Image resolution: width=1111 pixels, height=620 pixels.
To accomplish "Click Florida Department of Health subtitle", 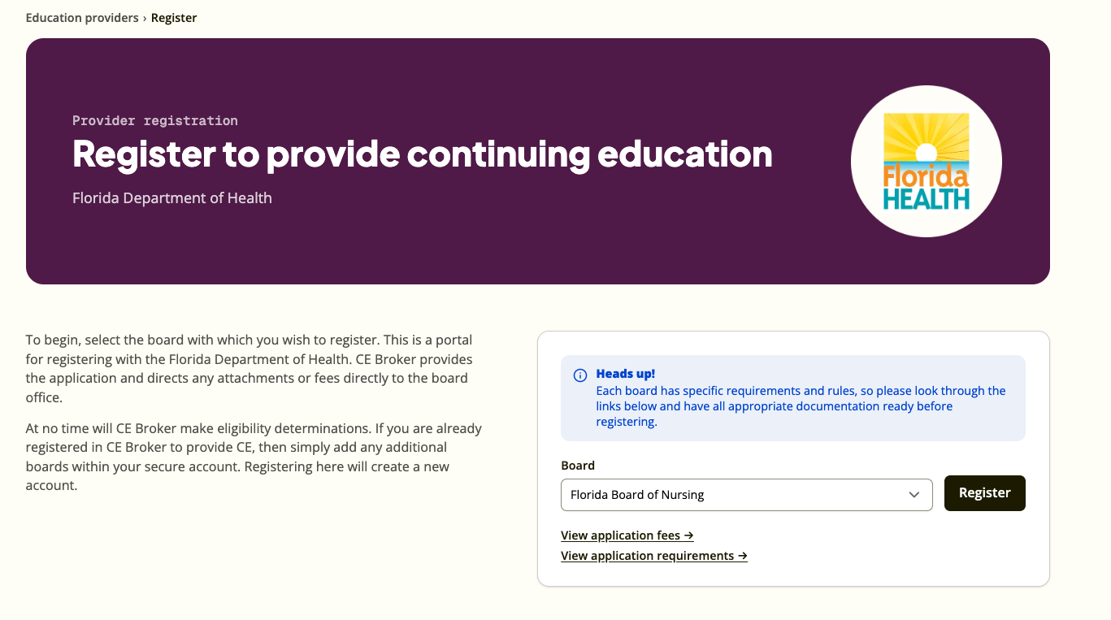I will [x=172, y=198].
